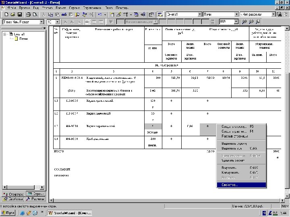Open the undo history dropdown arrow

click(x=105, y=14)
